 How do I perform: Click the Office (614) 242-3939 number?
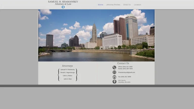(125, 67)
